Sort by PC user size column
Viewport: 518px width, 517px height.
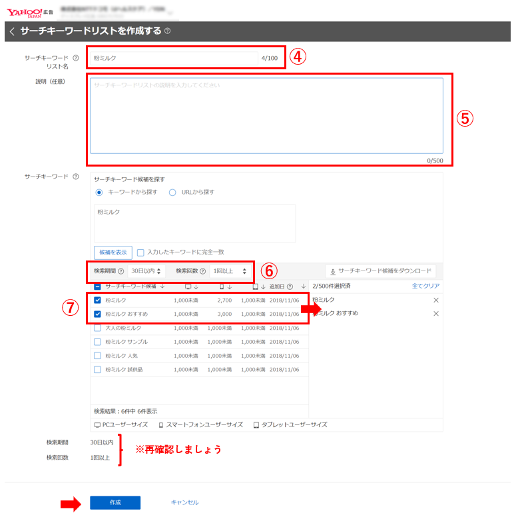191,286
